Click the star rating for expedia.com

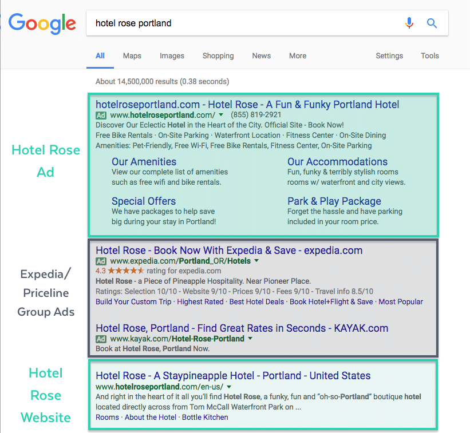click(125, 271)
